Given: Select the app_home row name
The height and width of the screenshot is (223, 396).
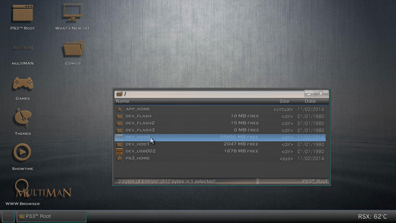Looking at the screenshot, I should coord(138,109).
